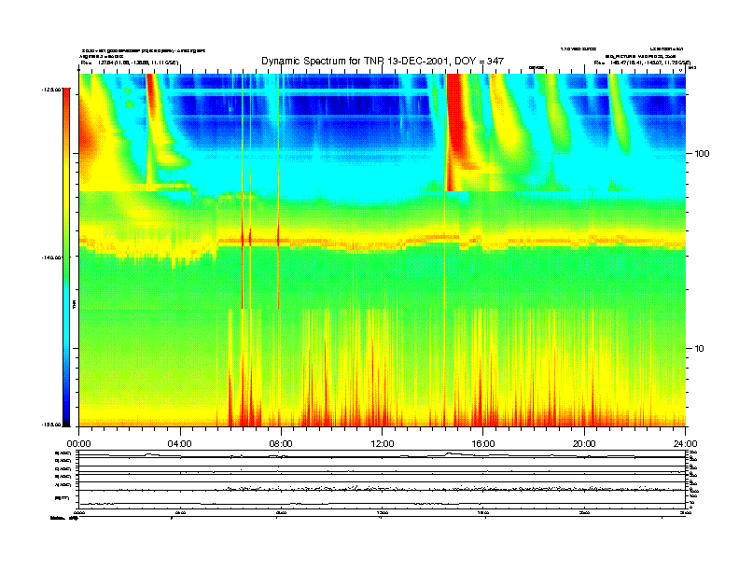Click the -155.00 color scale label
The height and width of the screenshot is (571, 739).
[51, 425]
